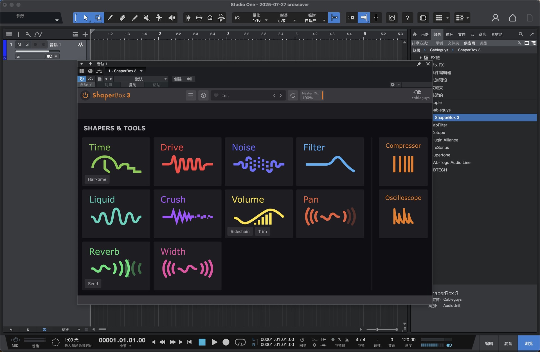Add the Time shaper
The image size is (540, 352).
pos(116,162)
